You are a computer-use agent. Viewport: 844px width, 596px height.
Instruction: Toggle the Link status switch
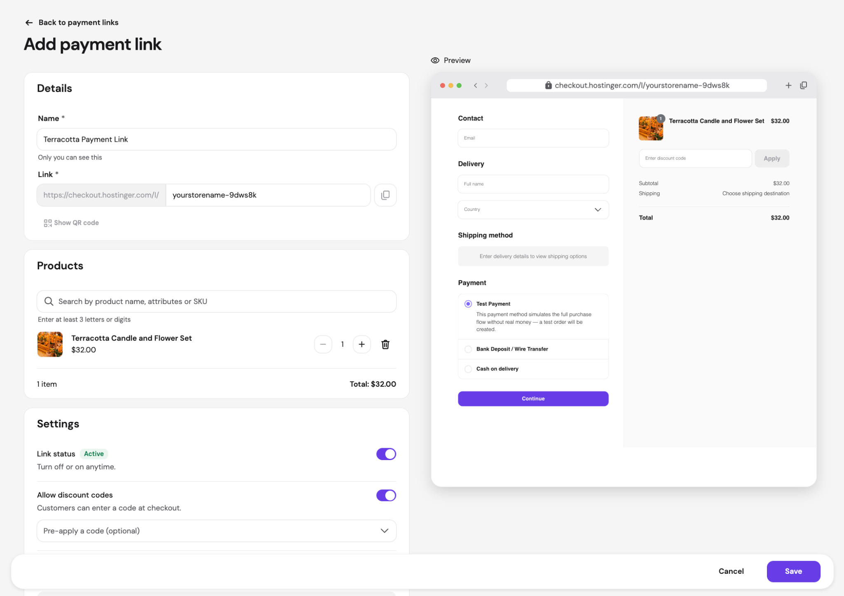pos(386,454)
